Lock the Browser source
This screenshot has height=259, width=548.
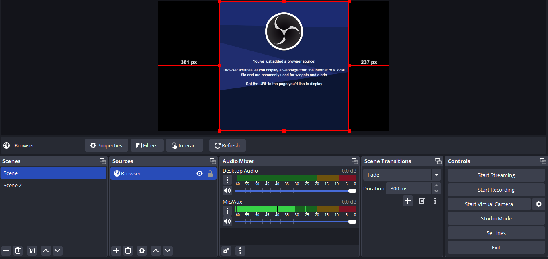coord(210,173)
